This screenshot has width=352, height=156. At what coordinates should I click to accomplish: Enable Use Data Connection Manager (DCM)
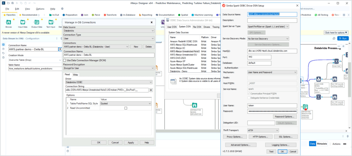(x=65, y=60)
